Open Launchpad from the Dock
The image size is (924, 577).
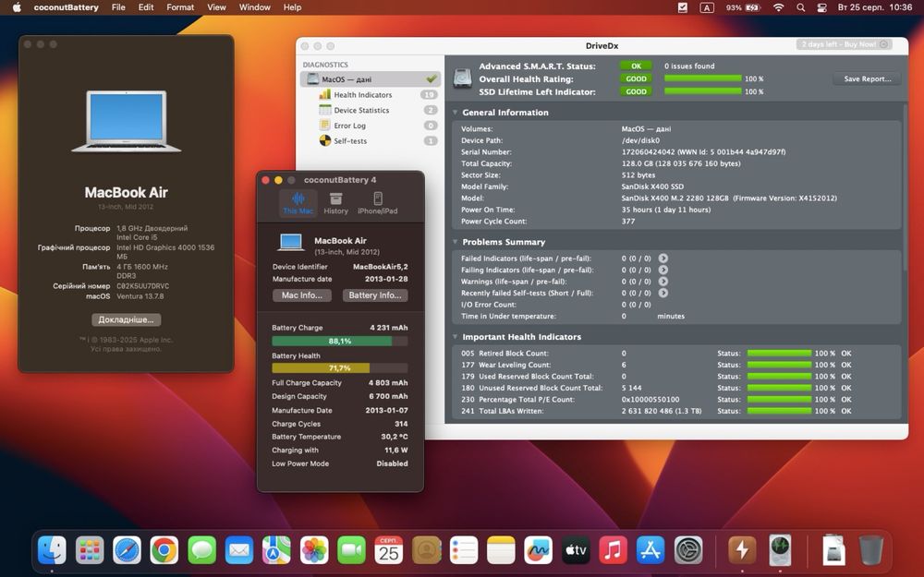click(x=90, y=550)
